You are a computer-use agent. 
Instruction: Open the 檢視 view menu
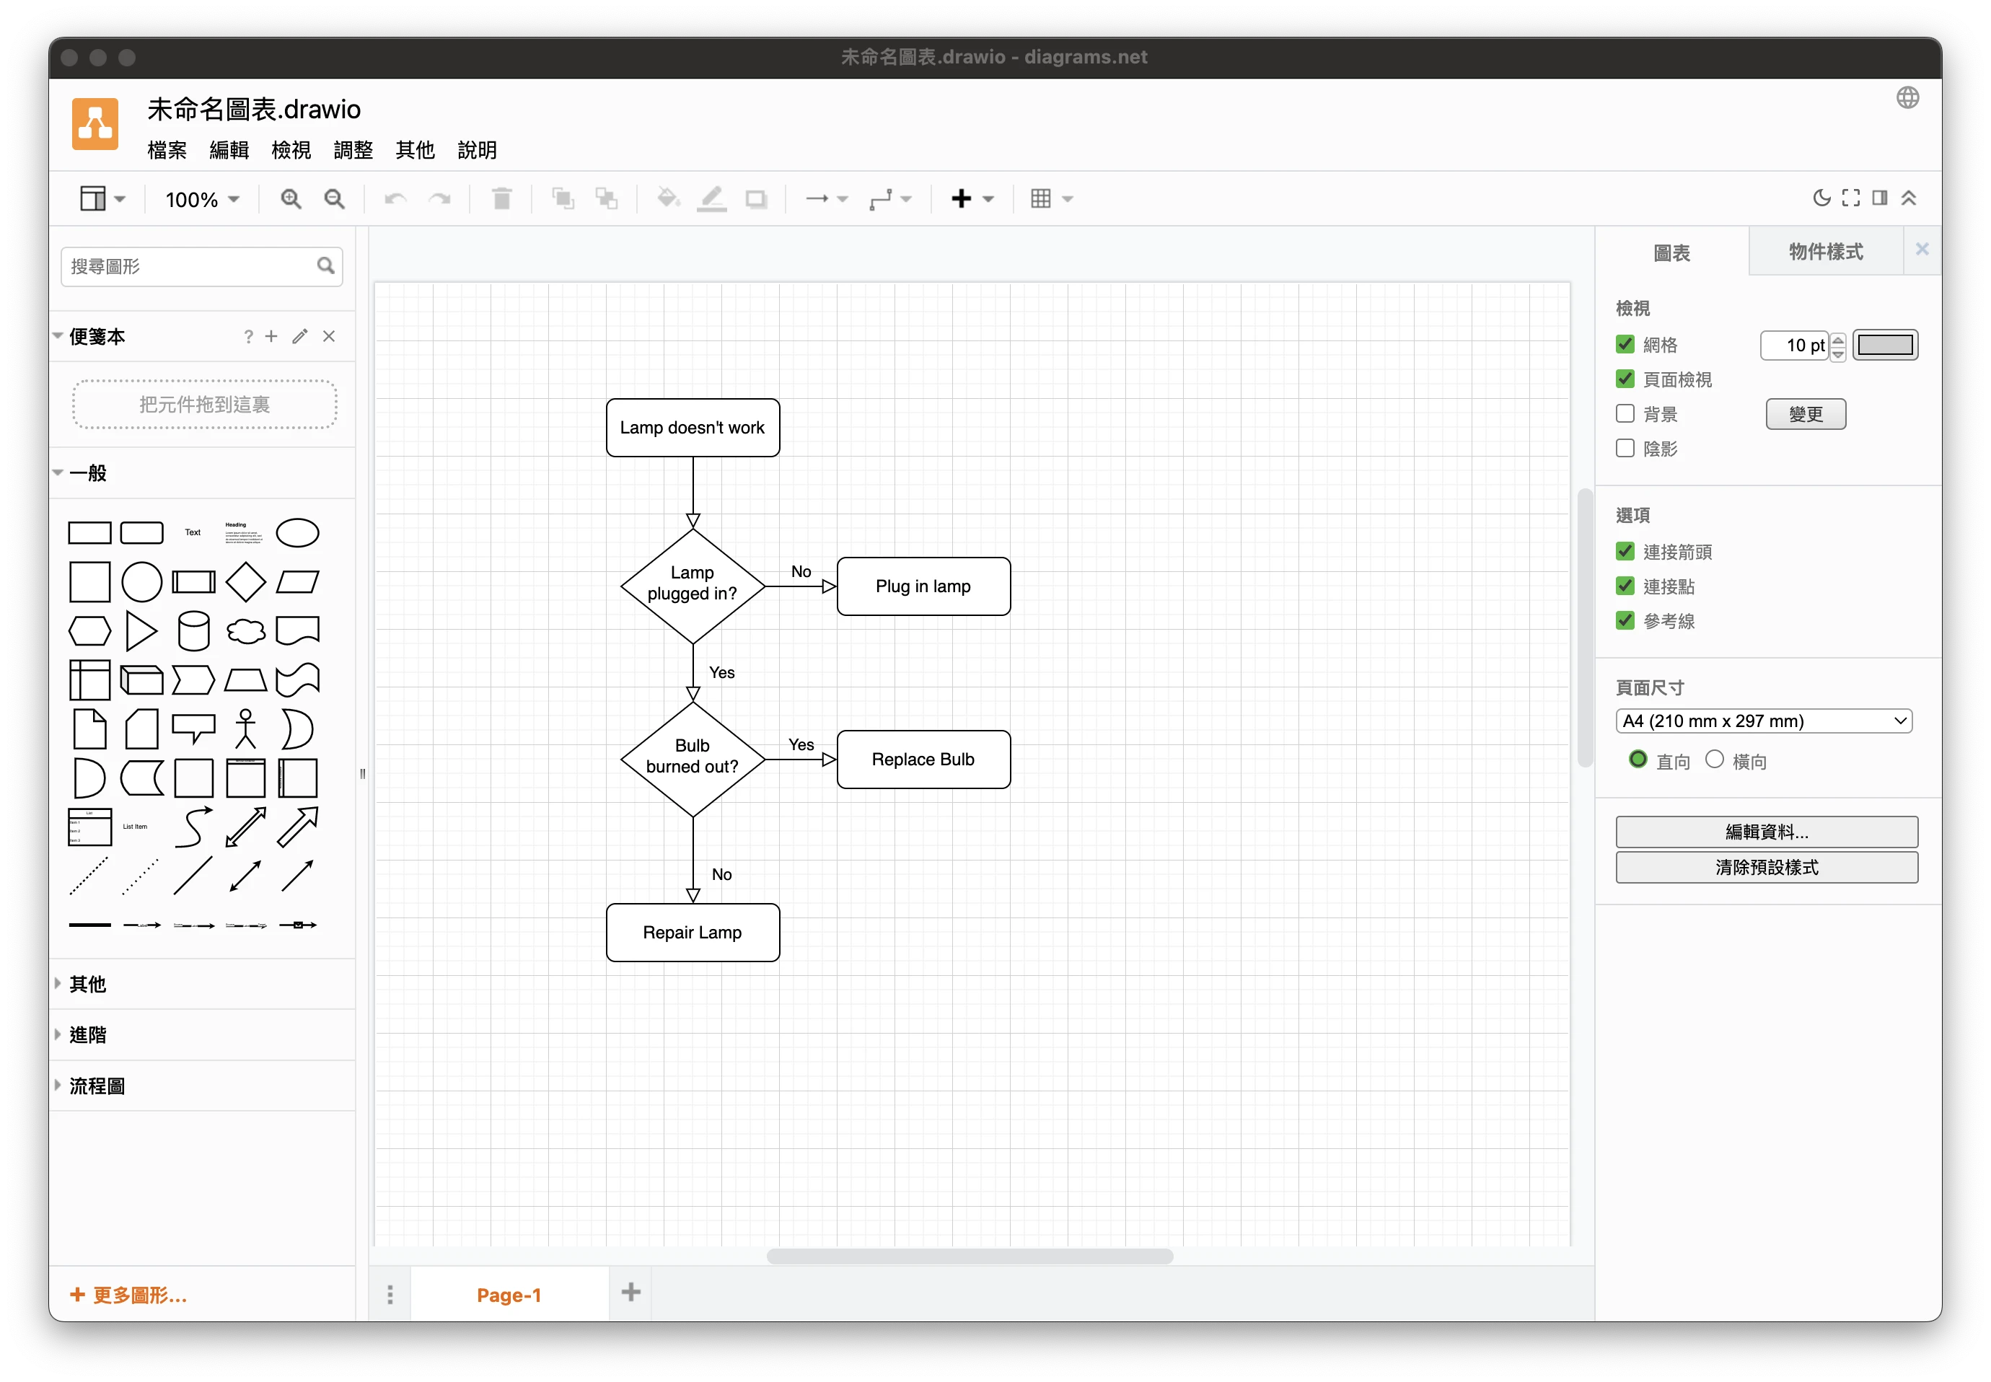click(x=291, y=150)
